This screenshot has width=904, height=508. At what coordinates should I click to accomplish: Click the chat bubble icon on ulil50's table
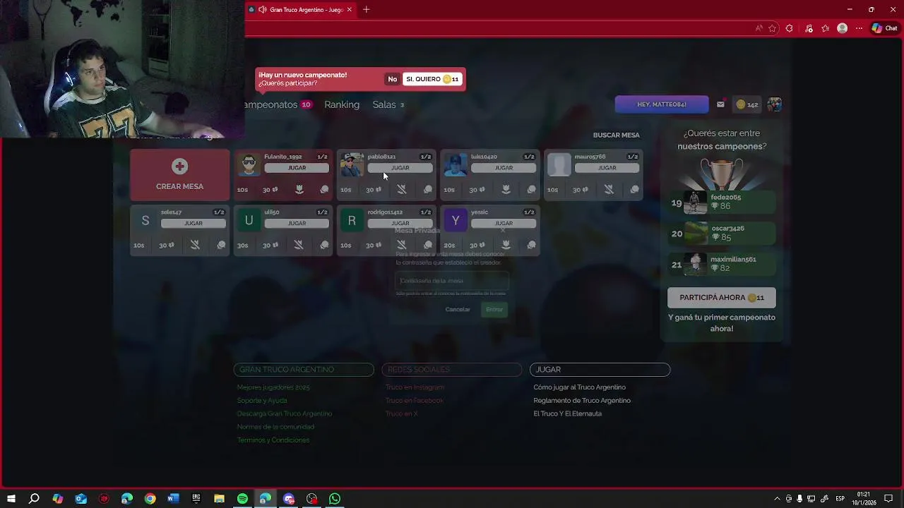pyautogui.click(x=324, y=245)
